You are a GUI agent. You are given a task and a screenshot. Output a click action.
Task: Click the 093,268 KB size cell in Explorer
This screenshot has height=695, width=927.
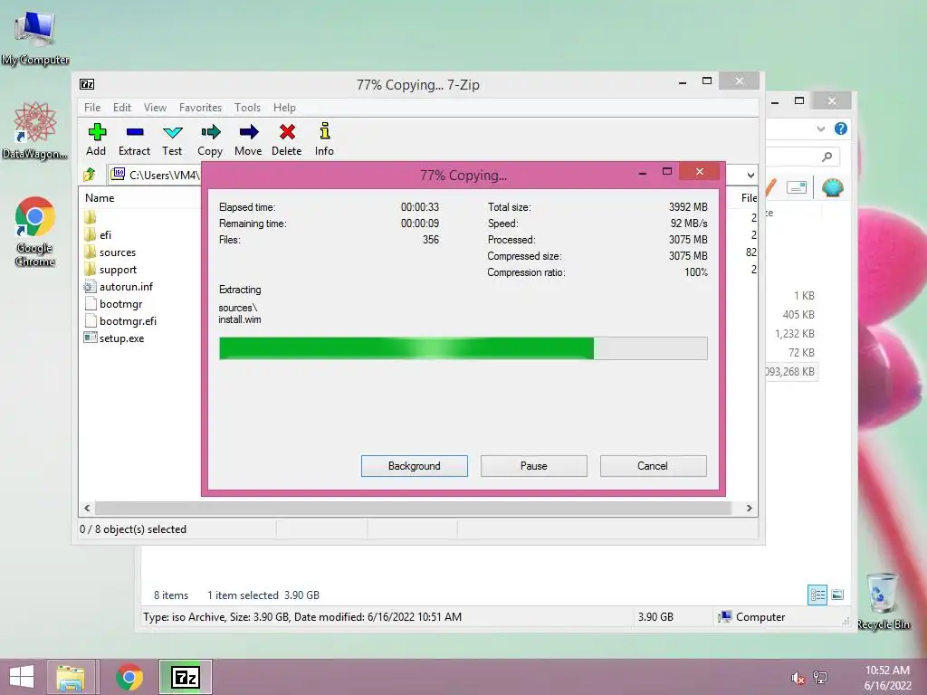(x=789, y=372)
